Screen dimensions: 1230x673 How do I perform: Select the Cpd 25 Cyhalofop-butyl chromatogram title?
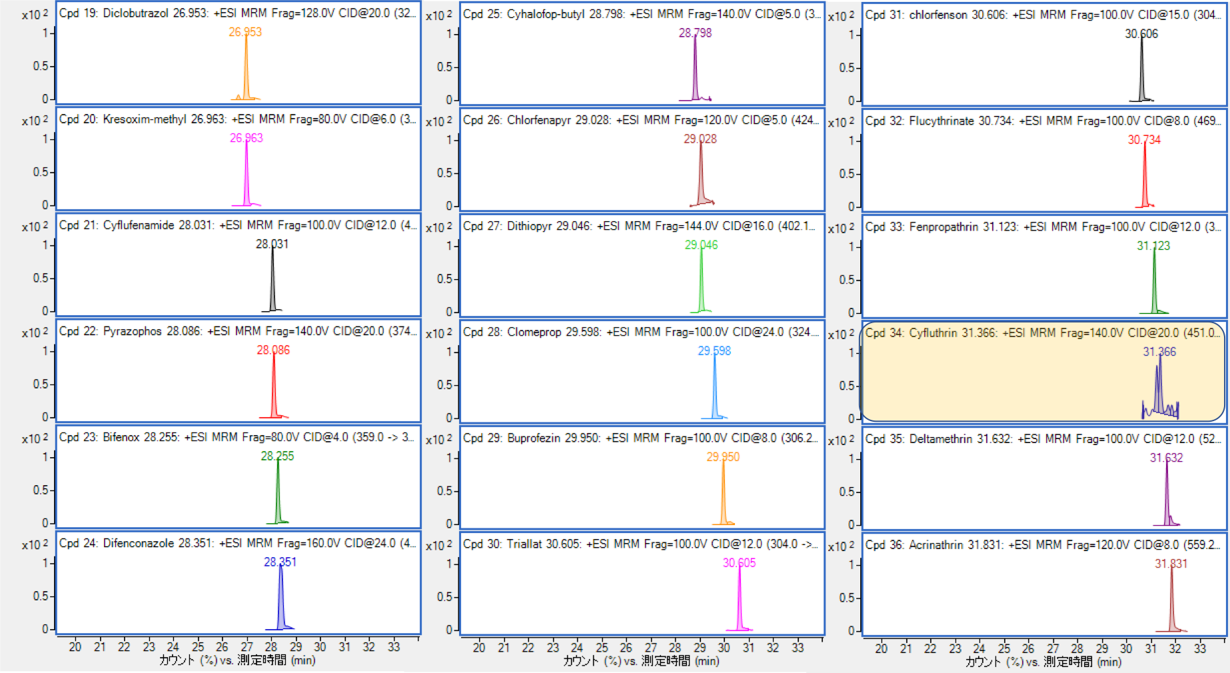[x=642, y=14]
